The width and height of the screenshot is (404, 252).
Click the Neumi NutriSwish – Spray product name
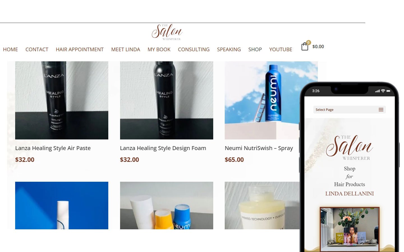(x=259, y=148)
